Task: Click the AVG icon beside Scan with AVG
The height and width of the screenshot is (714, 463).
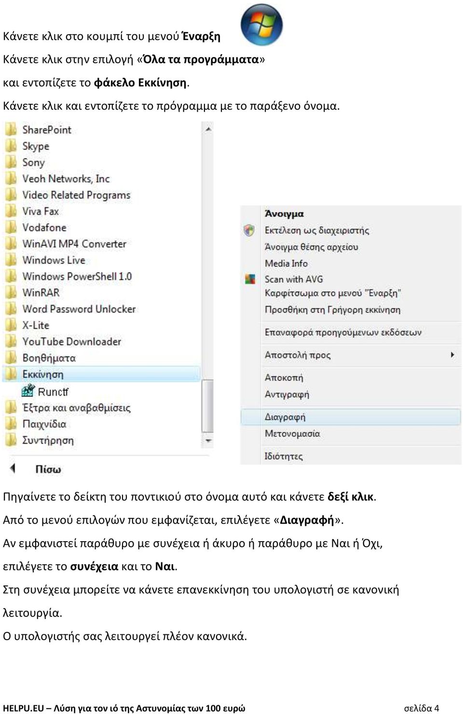Action: pos(250,279)
